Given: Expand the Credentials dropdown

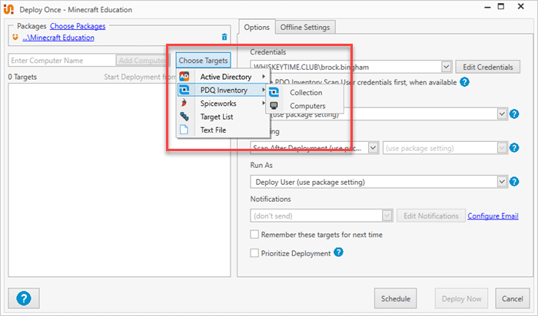Looking at the screenshot, I should pos(446,67).
